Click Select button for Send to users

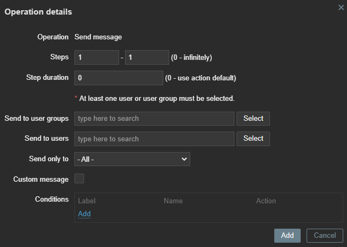(x=253, y=139)
